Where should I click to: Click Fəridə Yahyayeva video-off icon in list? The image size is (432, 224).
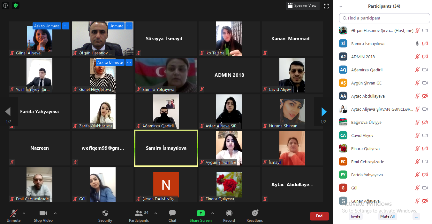[x=425, y=175]
